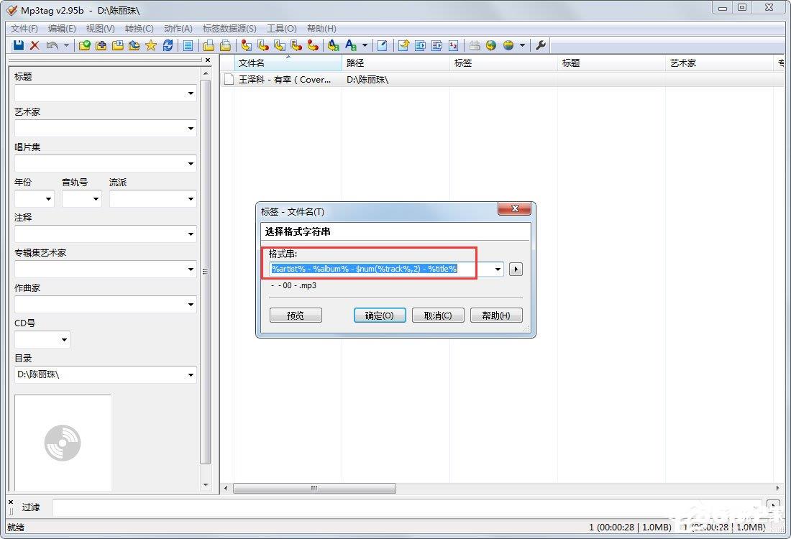791x539 pixels.
Task: Open the 格式串 combo box dropdown arrow
Action: point(498,269)
